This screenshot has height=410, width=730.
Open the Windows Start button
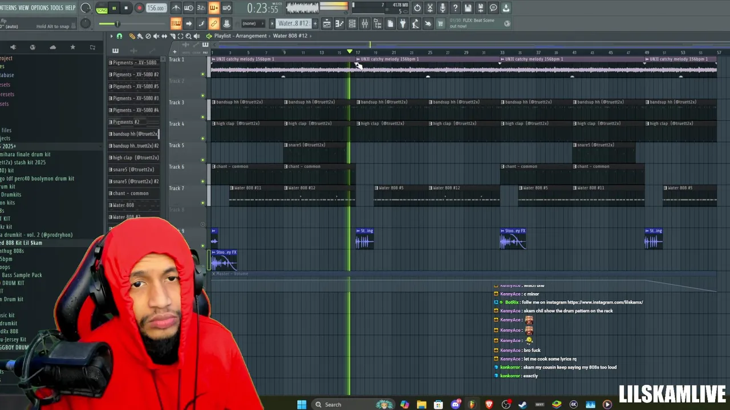point(302,404)
